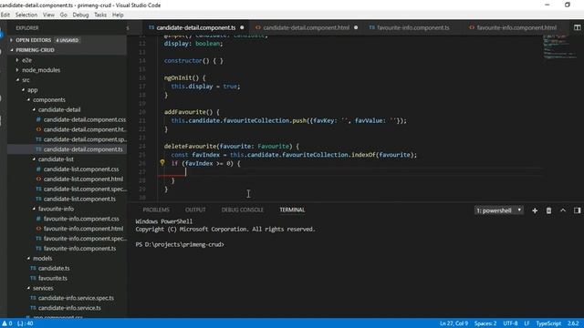Viewport: 584px width, 328px height.
Task: Click the unsaved dot on candidate-detail.component.html tab
Action: (356, 27)
